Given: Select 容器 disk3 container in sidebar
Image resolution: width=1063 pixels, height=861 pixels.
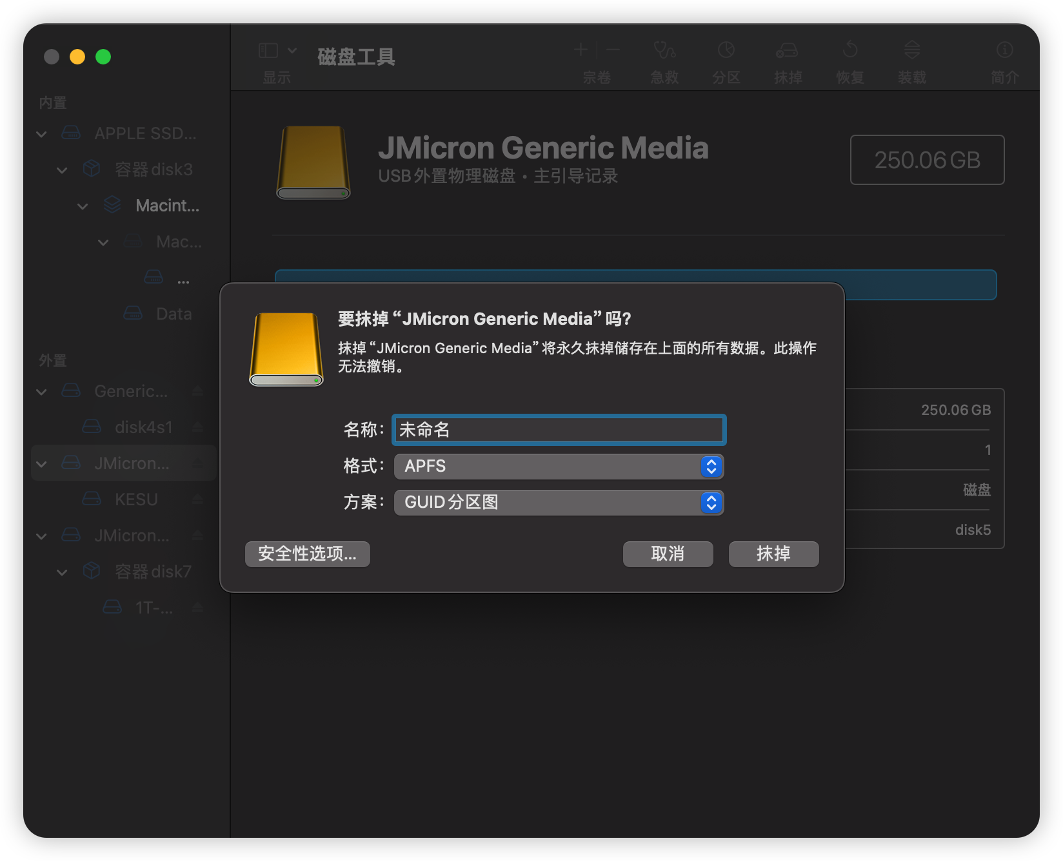Looking at the screenshot, I should [124, 169].
